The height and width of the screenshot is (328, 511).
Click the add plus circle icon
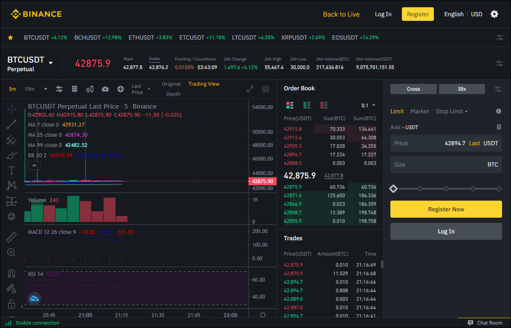coord(121,89)
